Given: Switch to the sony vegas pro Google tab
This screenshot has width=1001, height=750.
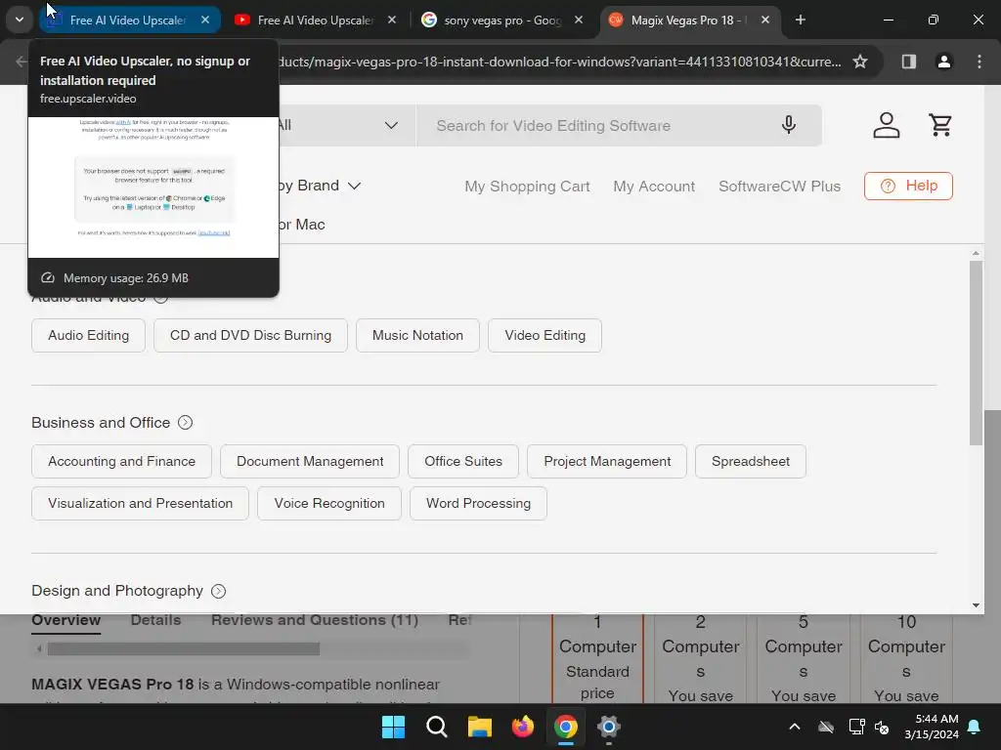Looking at the screenshot, I should (501, 21).
